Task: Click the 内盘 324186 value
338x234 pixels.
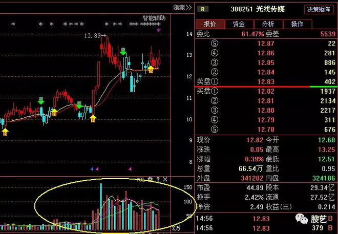Action: point(324,178)
